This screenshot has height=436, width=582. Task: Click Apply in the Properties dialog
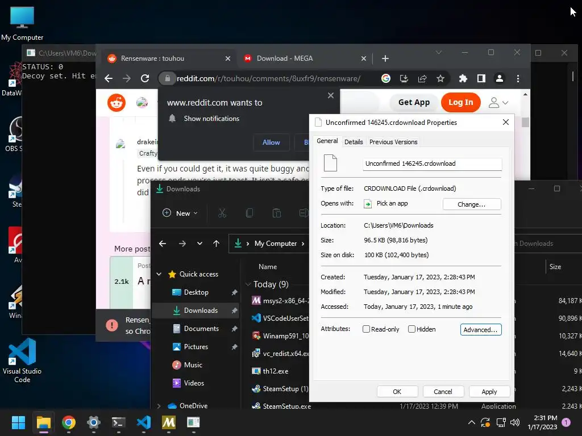click(489, 392)
